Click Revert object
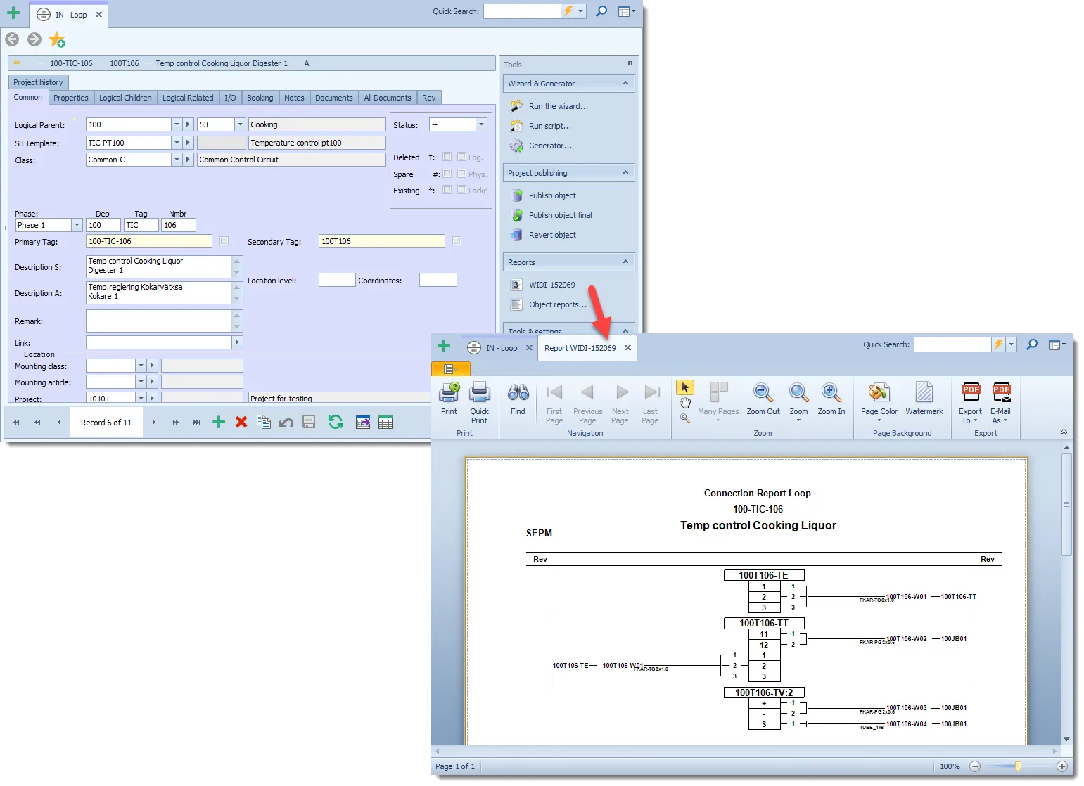1084x786 pixels. (552, 235)
